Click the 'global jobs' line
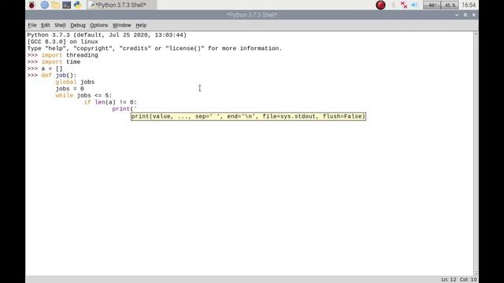Image resolution: width=504 pixels, height=283 pixels. (x=75, y=82)
